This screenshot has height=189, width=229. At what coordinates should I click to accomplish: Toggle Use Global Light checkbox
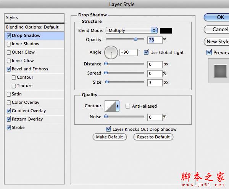coord(146,52)
